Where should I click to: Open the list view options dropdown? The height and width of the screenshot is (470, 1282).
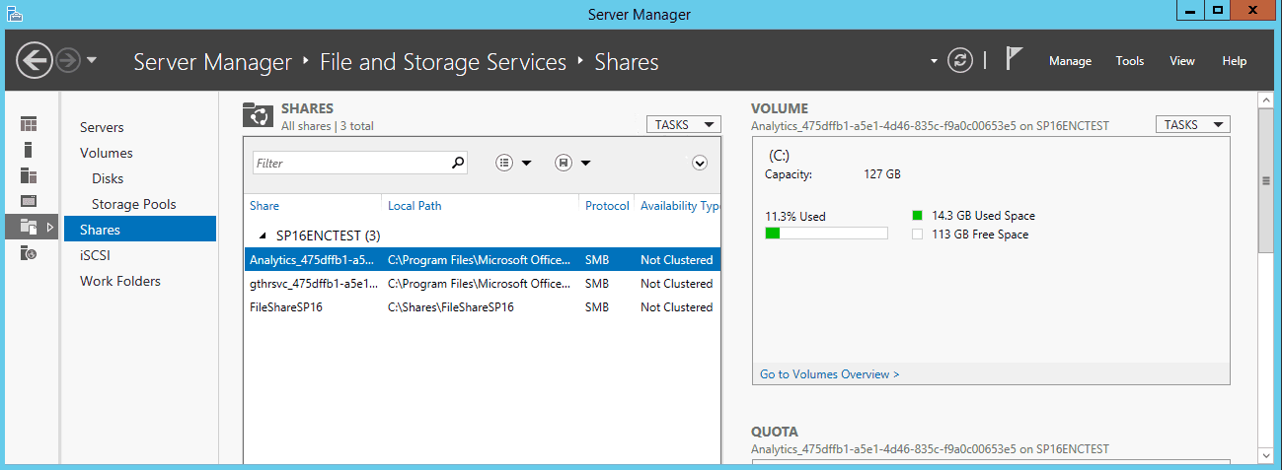tap(513, 163)
